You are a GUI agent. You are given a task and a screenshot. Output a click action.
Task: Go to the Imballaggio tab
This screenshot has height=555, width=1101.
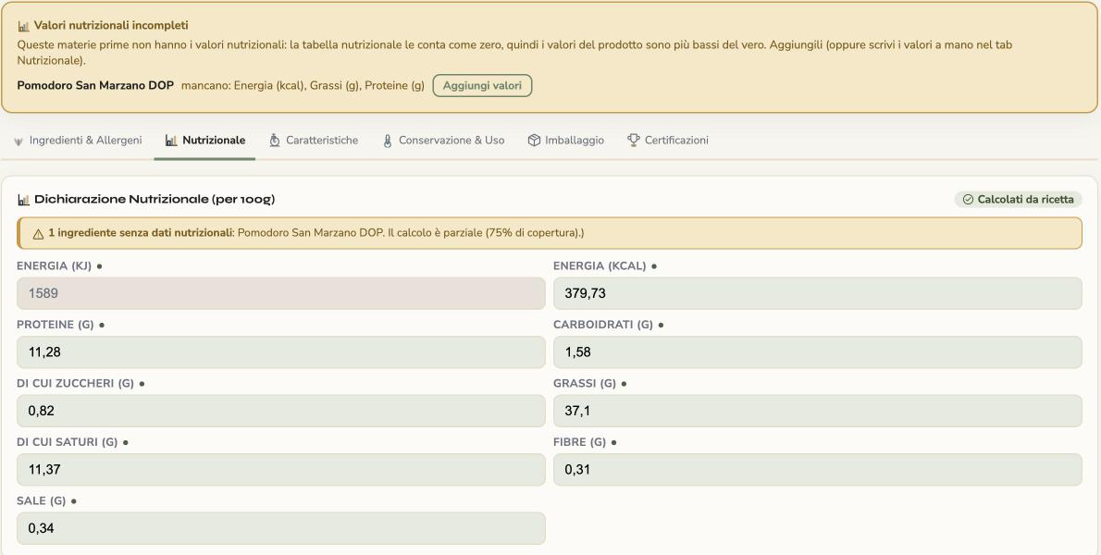[x=566, y=141]
